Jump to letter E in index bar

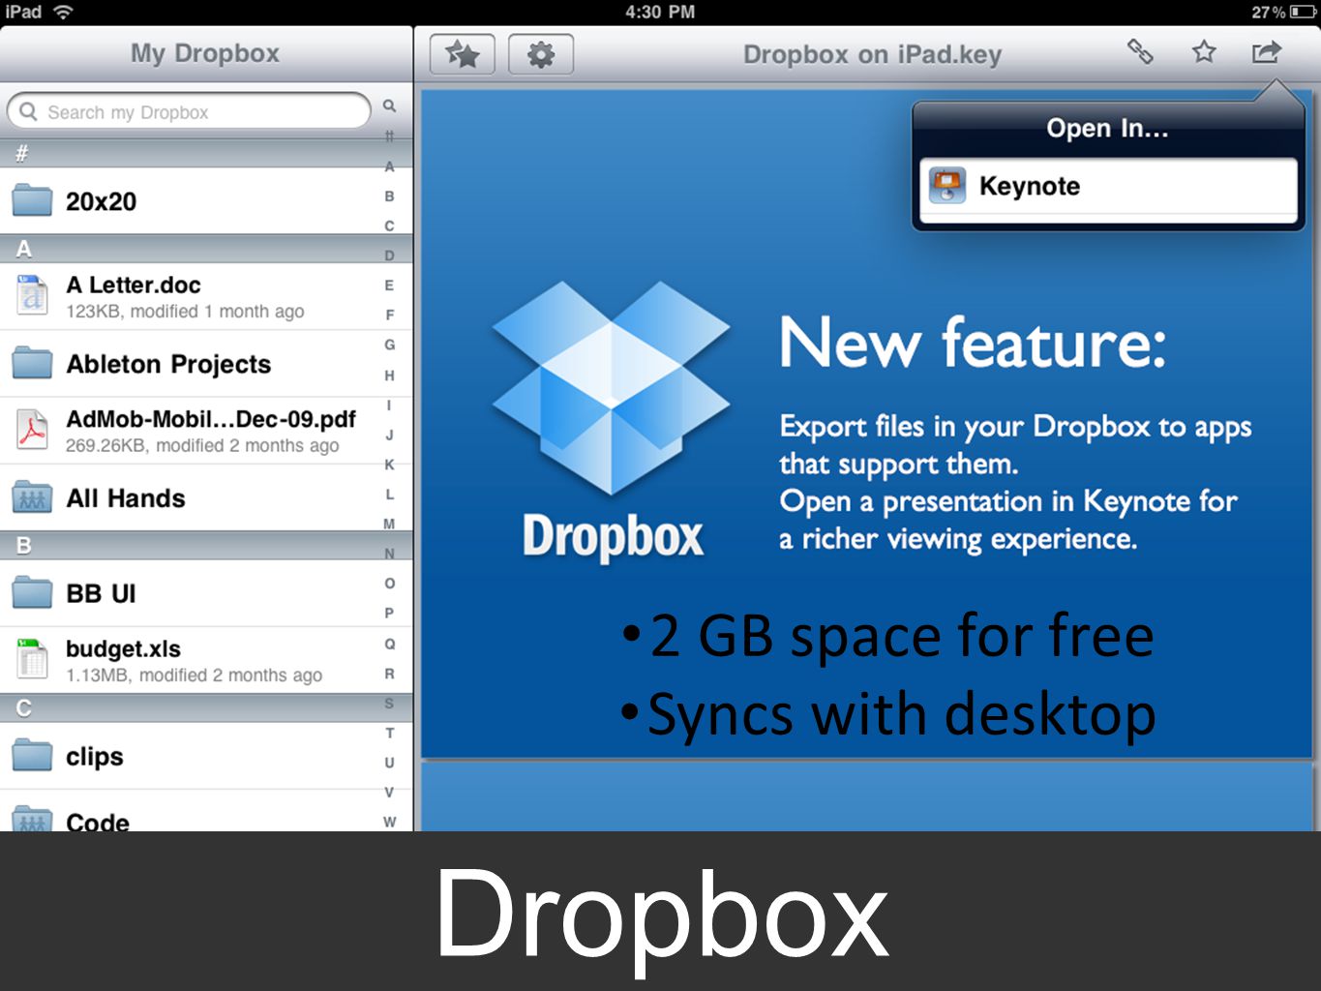pos(389,285)
